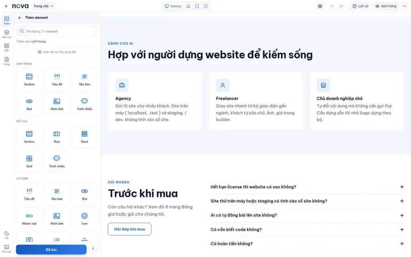Expand Có cần biết code FAQ
The image size is (411, 257).
tap(307, 229)
